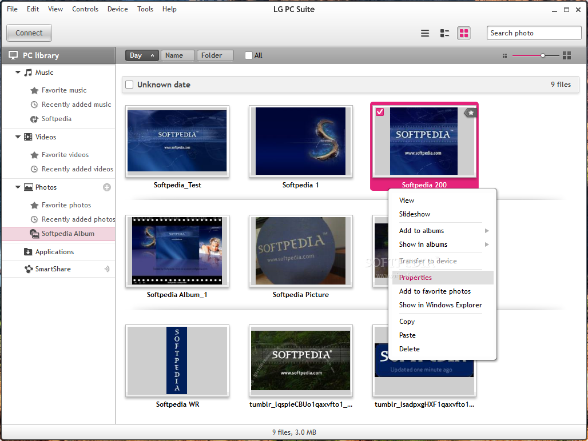Sort photos by Folder
Screen dimensions: 588x441
point(215,55)
